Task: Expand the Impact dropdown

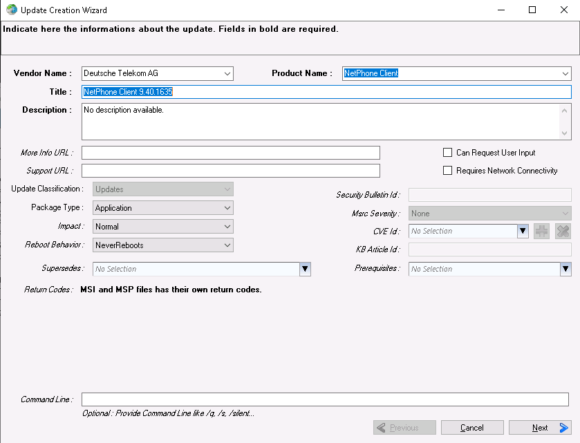Action: pyautogui.click(x=163, y=226)
